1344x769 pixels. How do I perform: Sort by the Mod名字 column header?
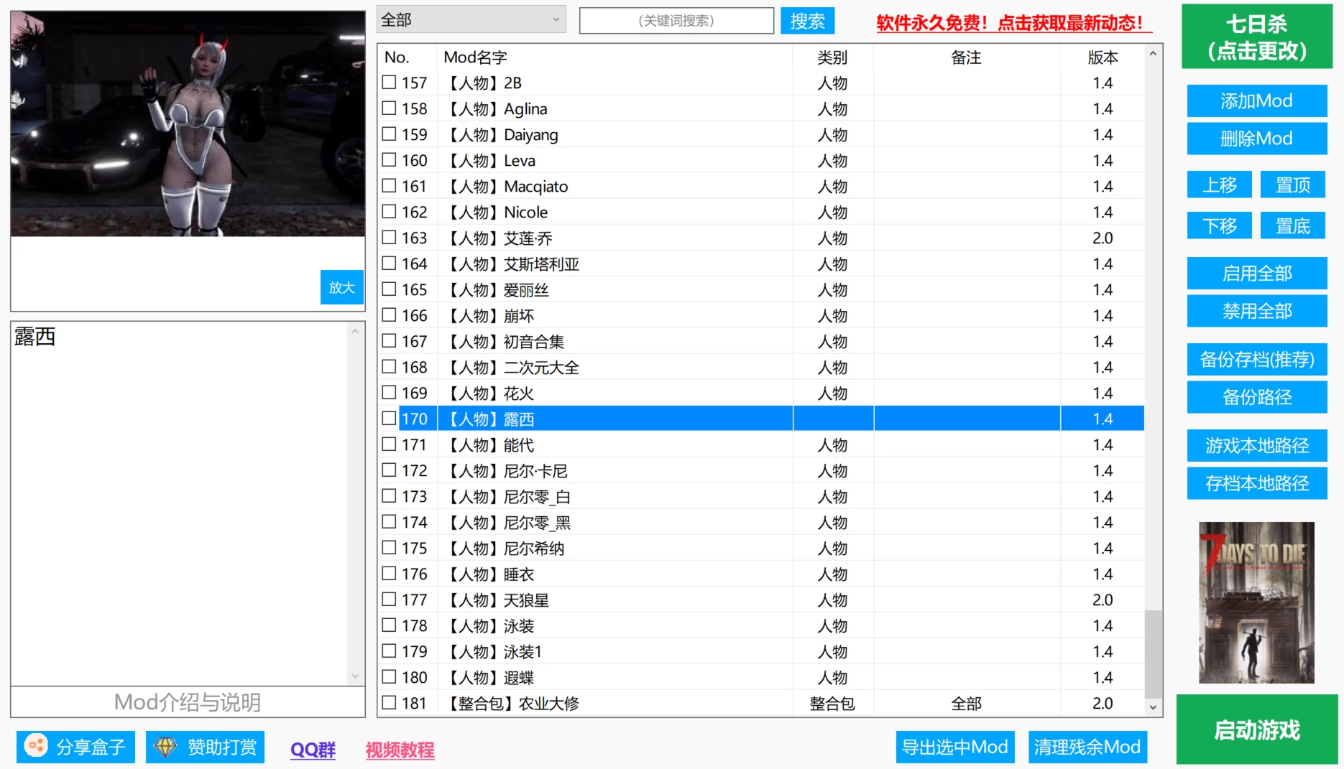(x=615, y=57)
